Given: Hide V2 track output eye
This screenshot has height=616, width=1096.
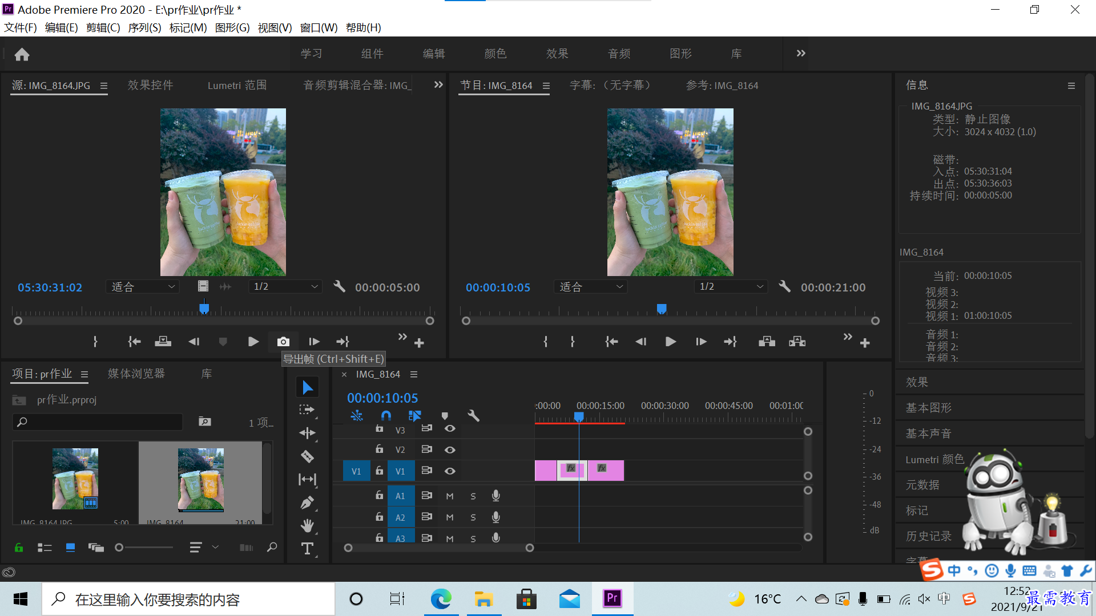Looking at the screenshot, I should [x=450, y=450].
